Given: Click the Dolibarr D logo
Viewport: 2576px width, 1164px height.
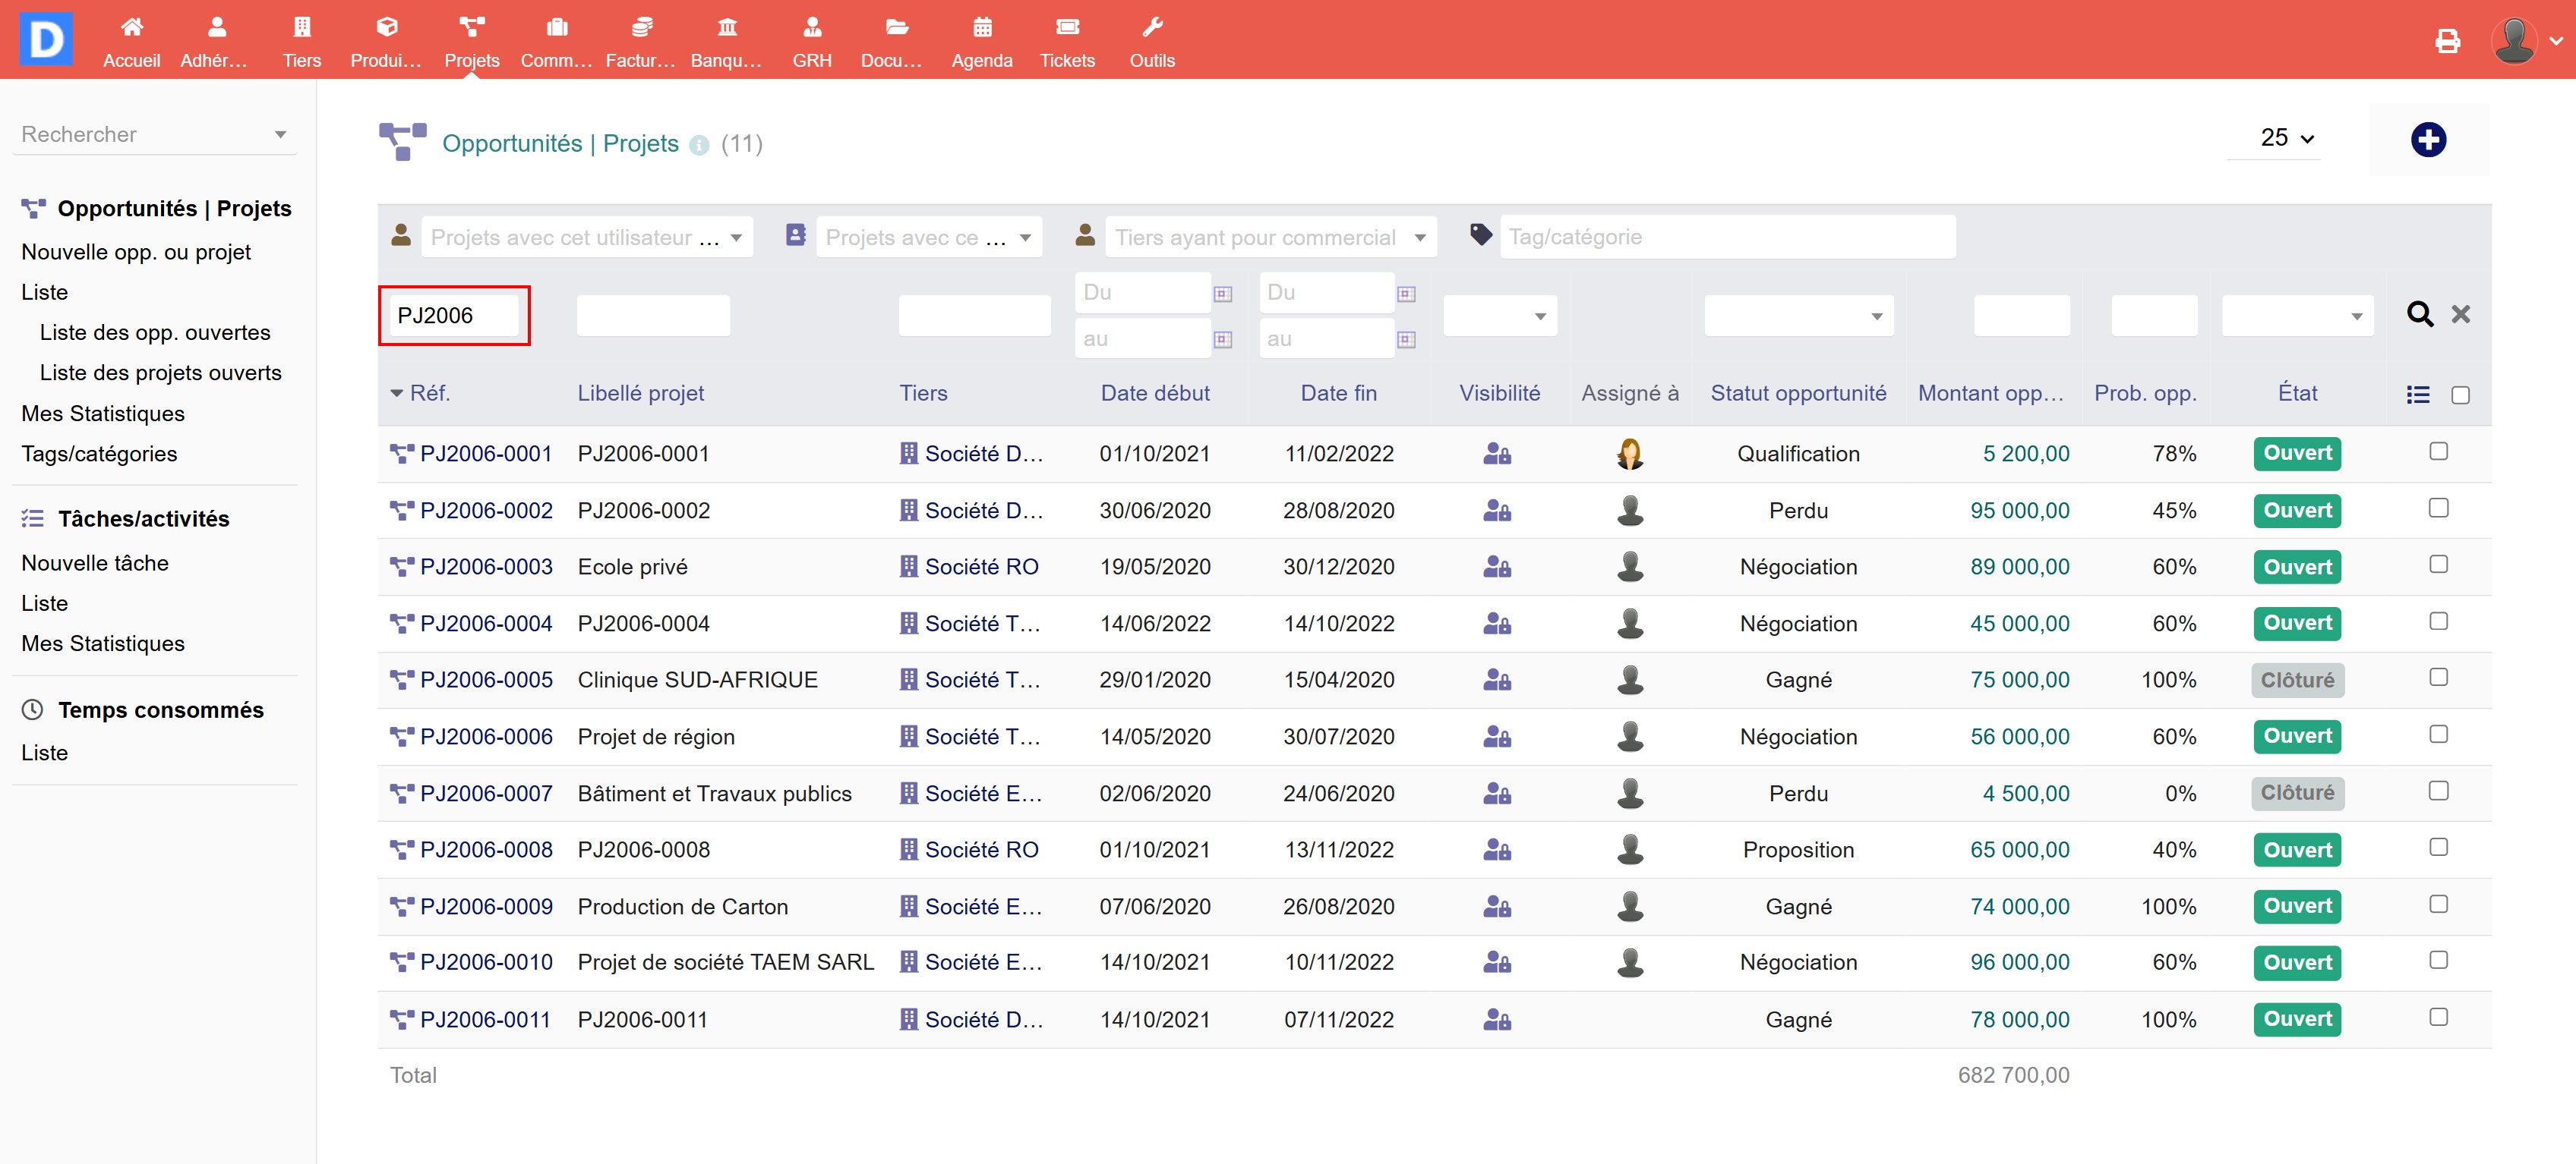Looking at the screenshot, I should click(x=46, y=39).
